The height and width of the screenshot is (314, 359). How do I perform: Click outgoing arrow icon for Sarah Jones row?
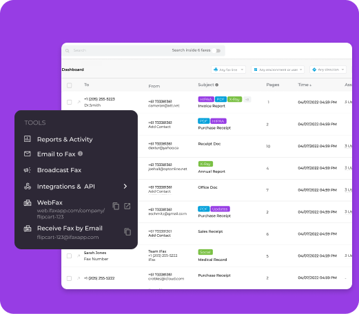[79, 255]
